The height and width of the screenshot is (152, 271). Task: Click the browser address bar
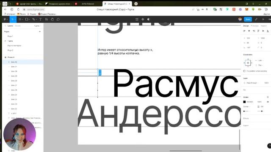point(36,9)
